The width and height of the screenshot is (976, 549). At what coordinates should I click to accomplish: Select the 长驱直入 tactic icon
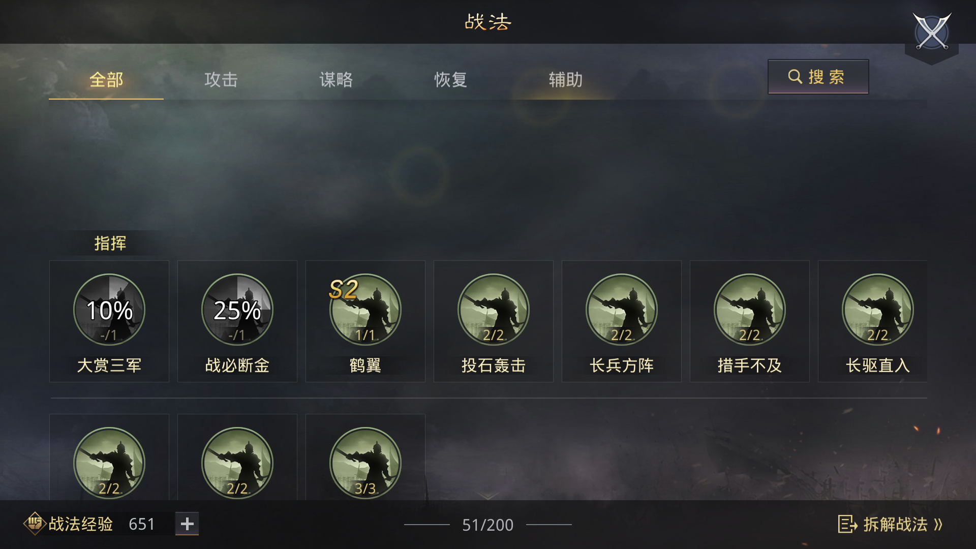tap(878, 310)
